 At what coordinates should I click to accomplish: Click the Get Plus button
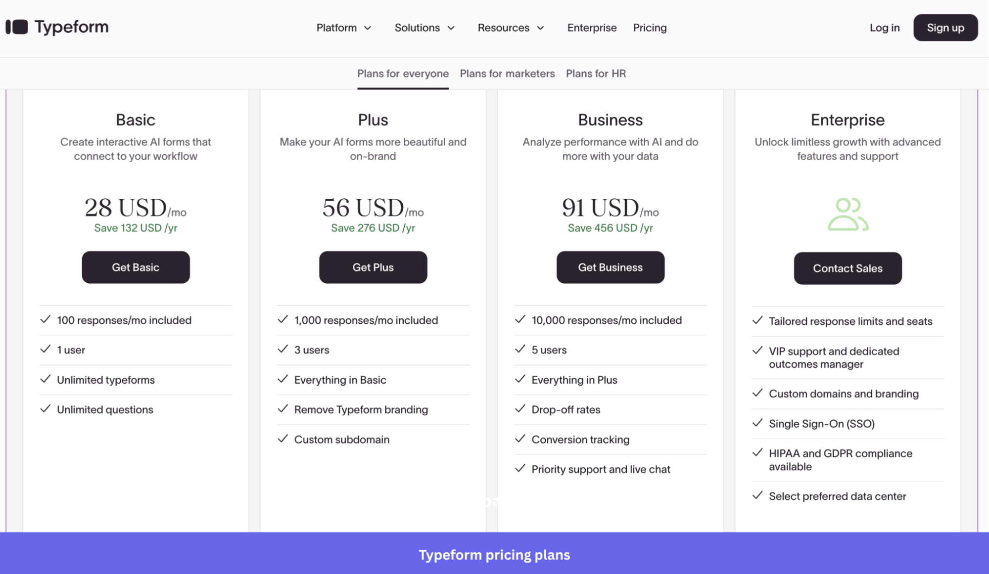point(373,267)
